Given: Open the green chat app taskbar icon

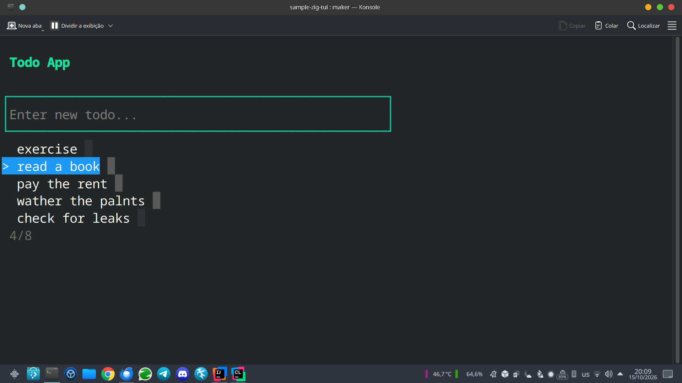Looking at the screenshot, I should tap(145, 374).
